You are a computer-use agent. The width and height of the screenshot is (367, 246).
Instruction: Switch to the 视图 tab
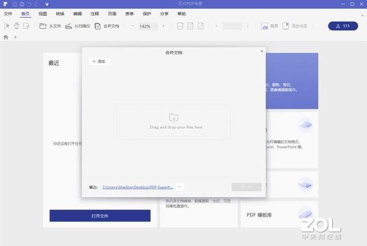(42, 14)
